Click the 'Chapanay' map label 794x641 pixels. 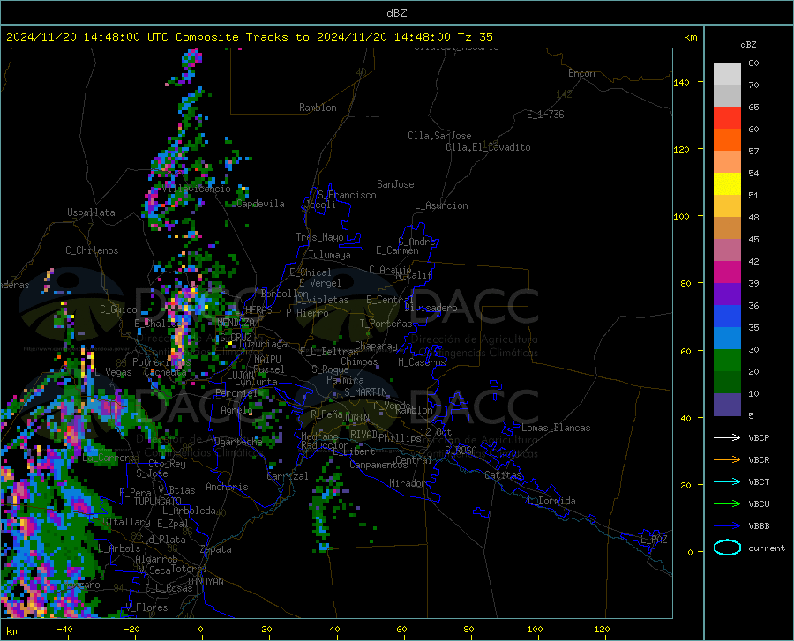[376, 346]
